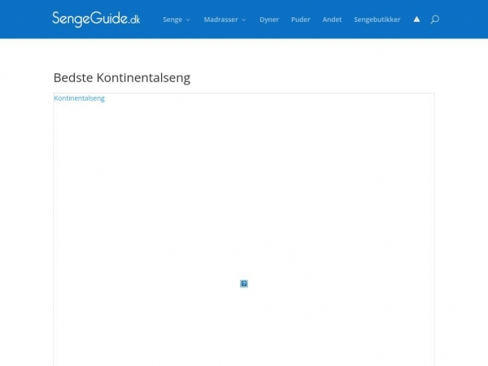Go to the Puder menu item
Screen dimensions: 488x366
(x=301, y=20)
